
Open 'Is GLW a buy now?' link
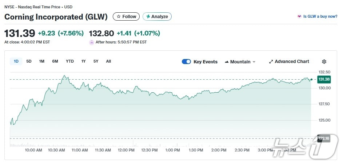[x=320, y=17]
